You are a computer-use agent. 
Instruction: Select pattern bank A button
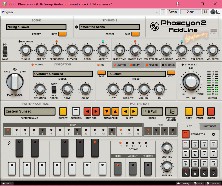[186, 172]
